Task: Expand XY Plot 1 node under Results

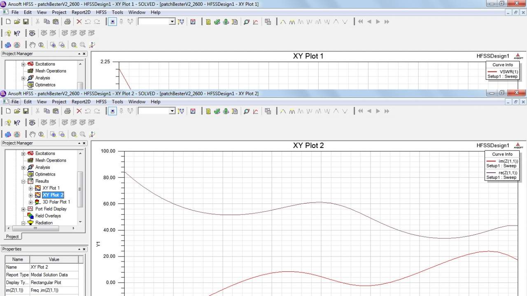Action: pyautogui.click(x=31, y=188)
